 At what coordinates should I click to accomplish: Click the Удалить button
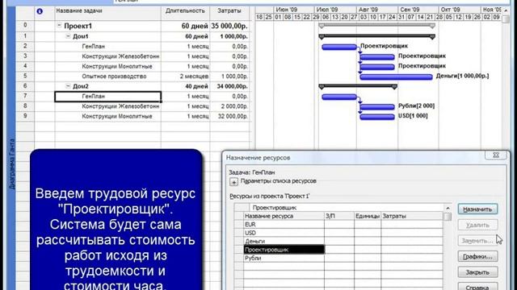click(x=477, y=226)
